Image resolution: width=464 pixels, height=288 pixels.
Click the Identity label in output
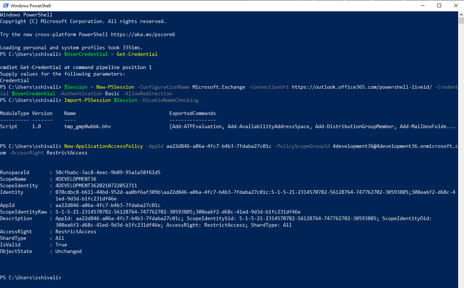coord(12,192)
